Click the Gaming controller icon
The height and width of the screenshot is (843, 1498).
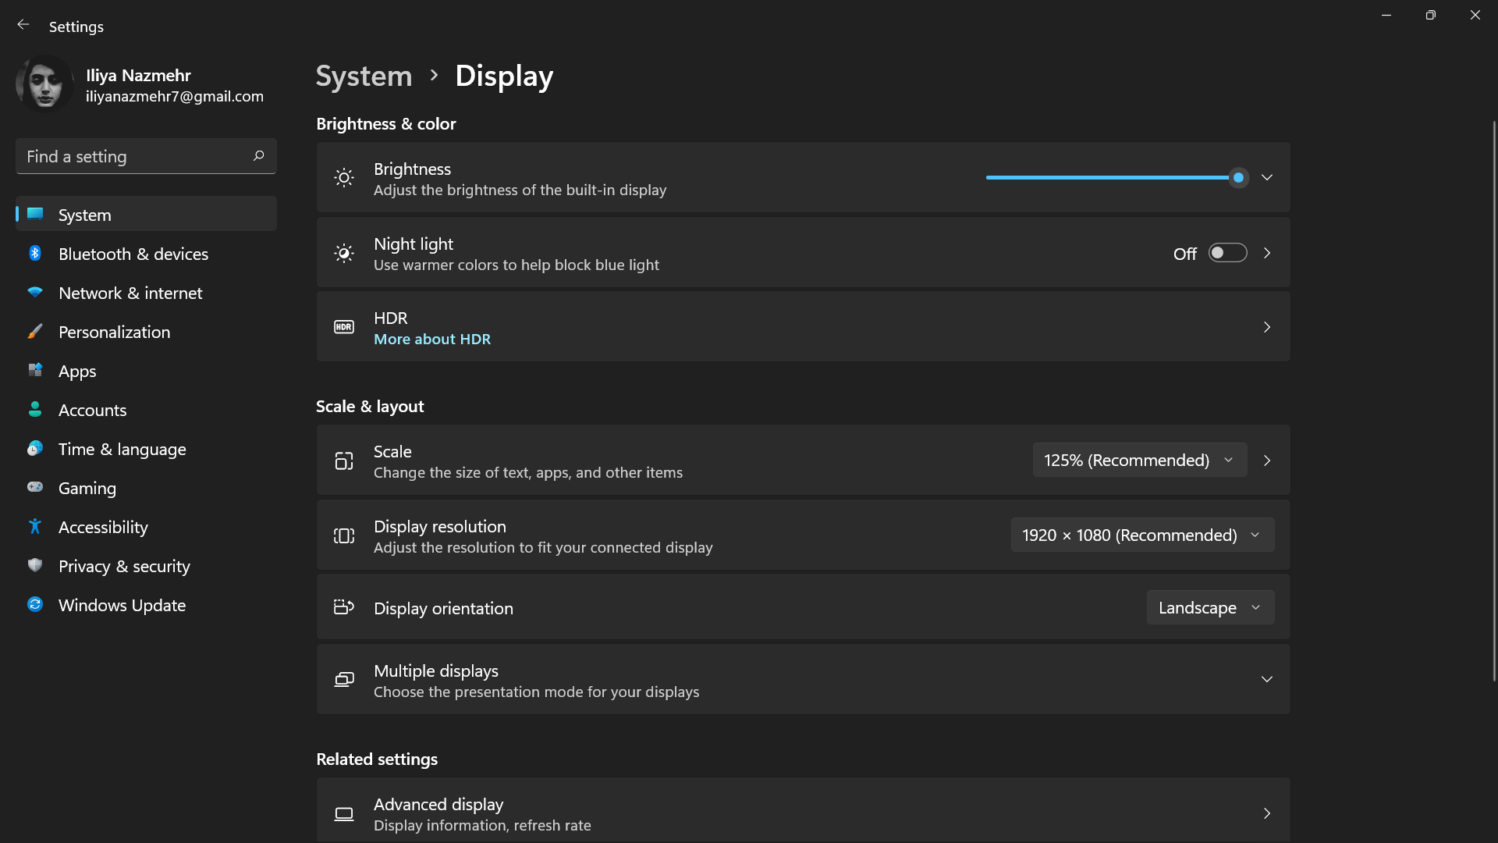35,487
